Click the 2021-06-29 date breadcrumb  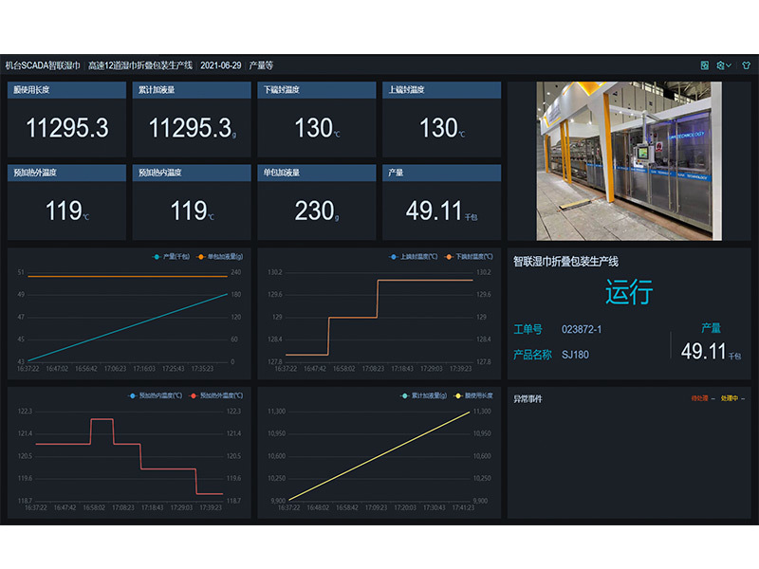pyautogui.click(x=221, y=65)
